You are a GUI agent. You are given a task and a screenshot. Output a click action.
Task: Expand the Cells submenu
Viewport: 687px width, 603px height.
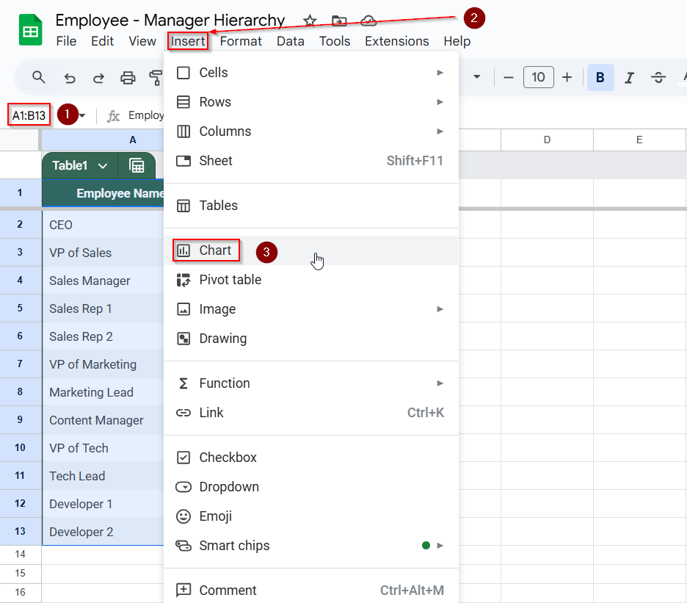(x=311, y=73)
